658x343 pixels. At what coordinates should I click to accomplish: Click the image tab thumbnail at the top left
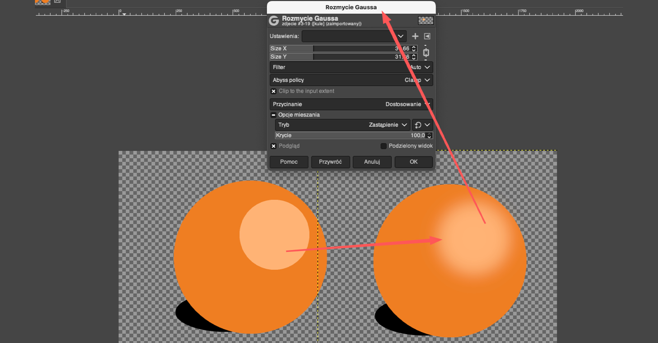(42, 2)
